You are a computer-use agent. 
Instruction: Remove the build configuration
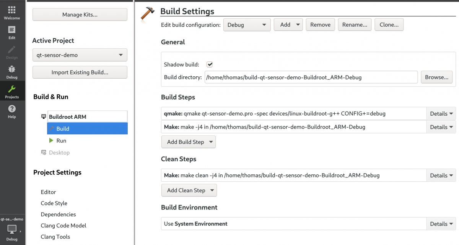(320, 24)
